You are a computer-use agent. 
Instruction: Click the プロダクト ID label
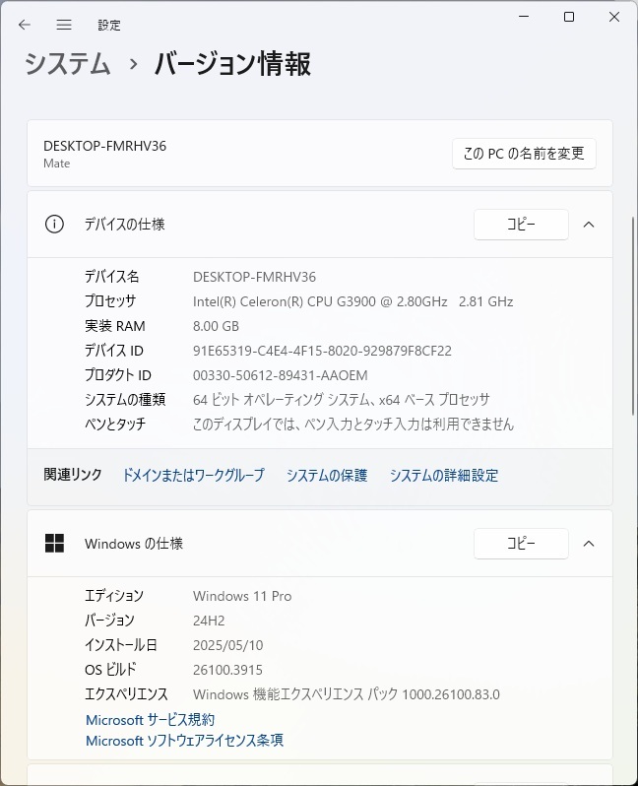point(118,375)
